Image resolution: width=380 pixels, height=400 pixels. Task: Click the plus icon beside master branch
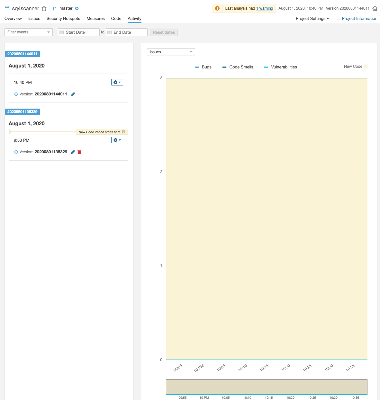(77, 8)
